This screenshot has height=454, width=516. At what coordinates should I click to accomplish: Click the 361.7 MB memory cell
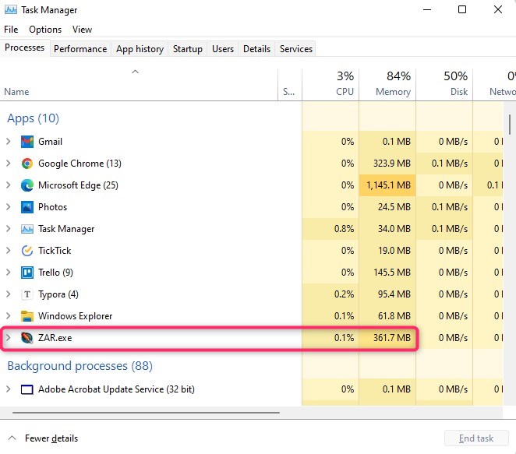point(387,338)
